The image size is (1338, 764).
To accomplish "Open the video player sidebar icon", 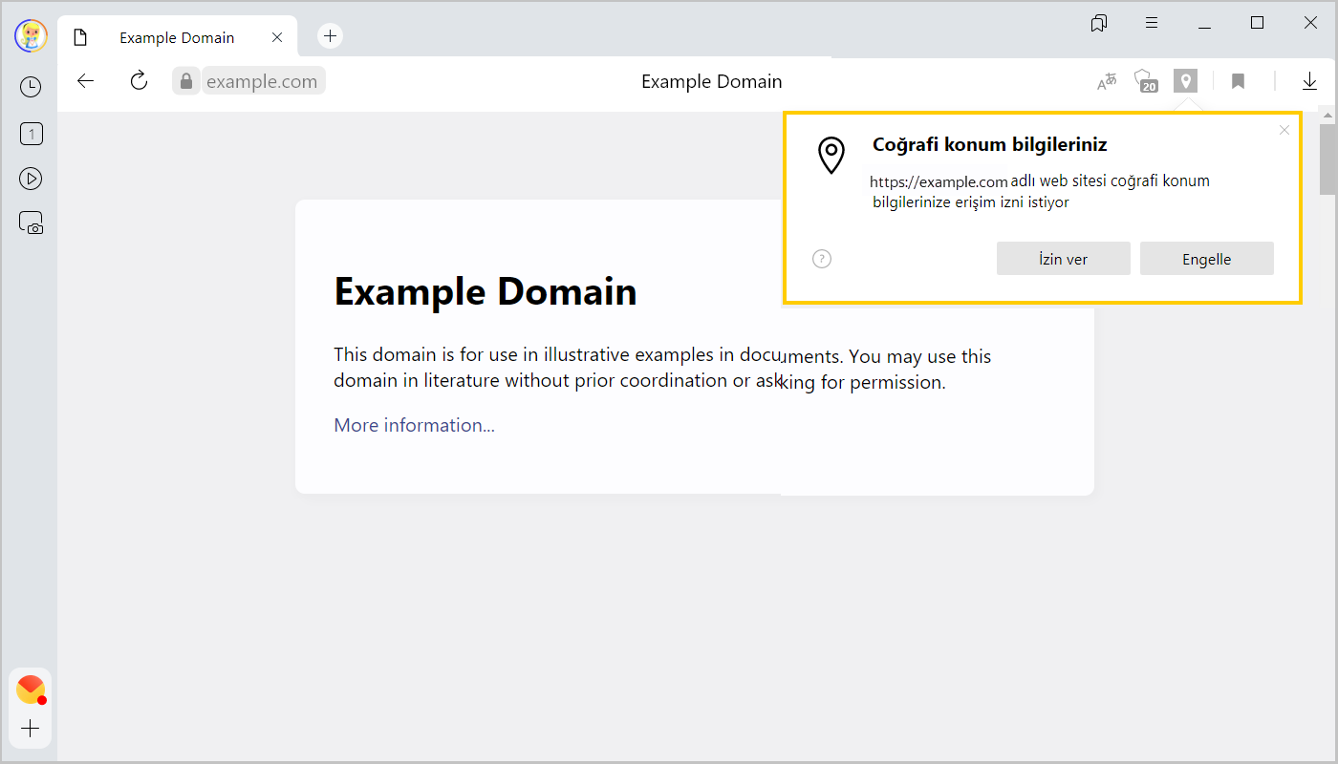I will coord(31,179).
